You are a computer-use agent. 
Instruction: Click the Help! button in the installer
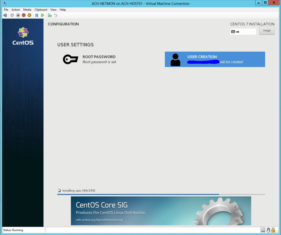267,31
